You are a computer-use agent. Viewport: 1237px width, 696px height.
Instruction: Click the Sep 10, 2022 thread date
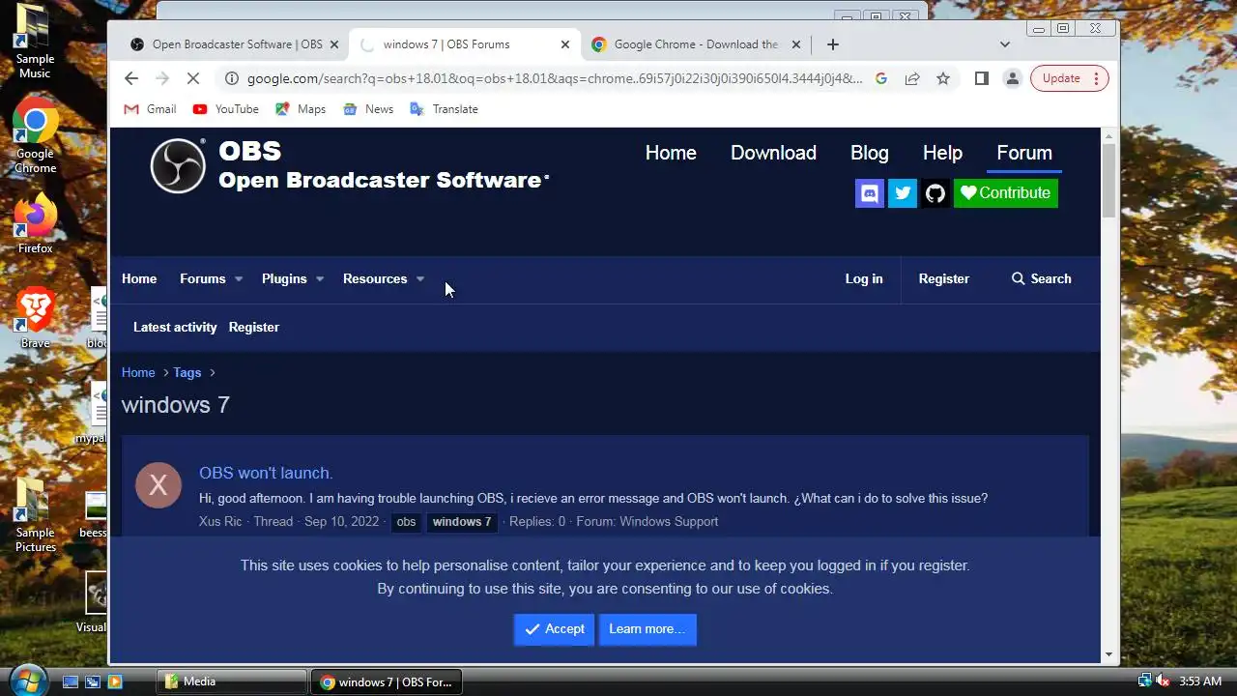(x=341, y=521)
